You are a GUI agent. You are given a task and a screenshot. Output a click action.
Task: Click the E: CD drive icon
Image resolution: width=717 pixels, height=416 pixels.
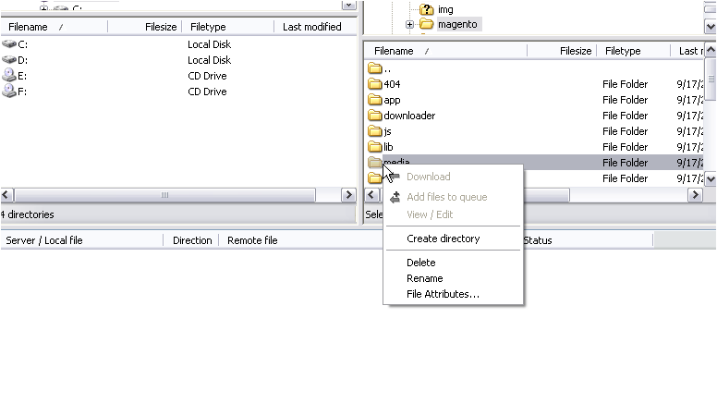click(9, 76)
